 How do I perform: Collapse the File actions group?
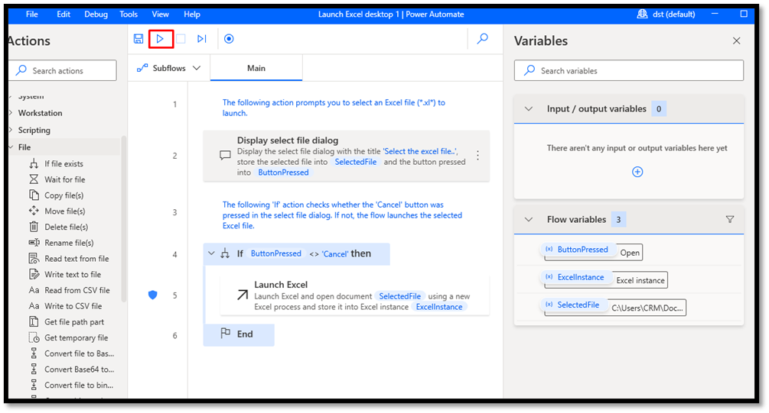[x=11, y=147]
